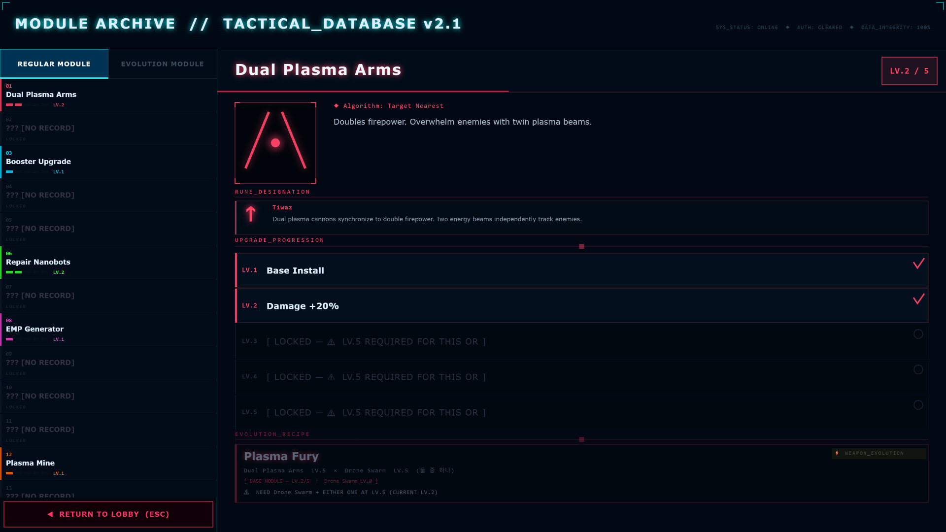Switch to the Evolution Module tab

click(162, 64)
